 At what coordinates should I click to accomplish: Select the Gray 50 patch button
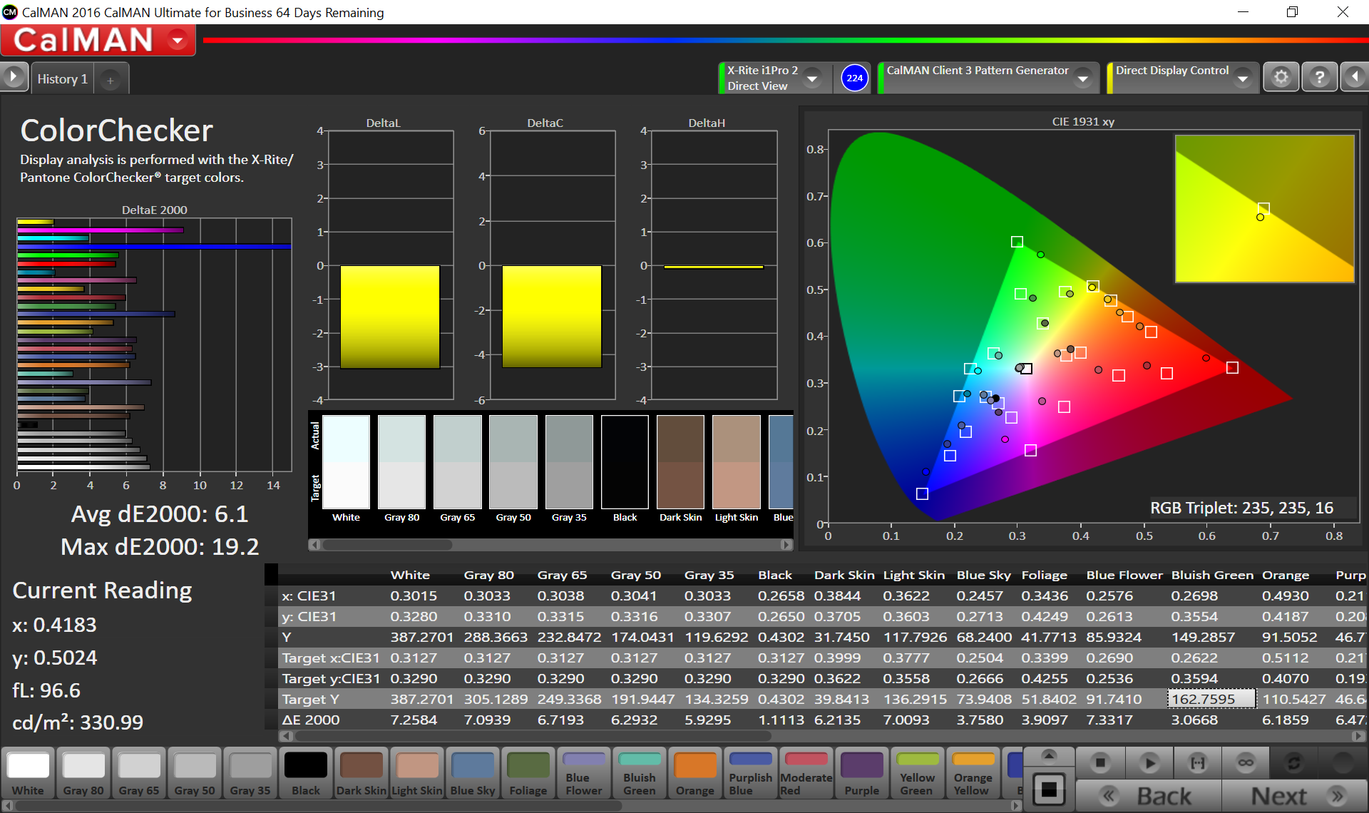[195, 773]
